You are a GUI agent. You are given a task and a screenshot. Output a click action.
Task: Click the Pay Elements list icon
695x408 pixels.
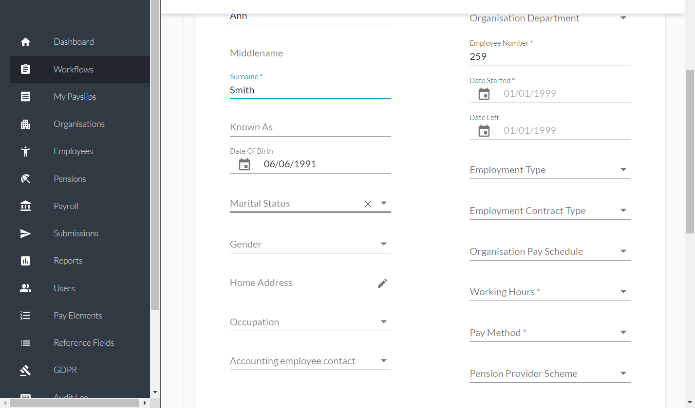pos(26,315)
